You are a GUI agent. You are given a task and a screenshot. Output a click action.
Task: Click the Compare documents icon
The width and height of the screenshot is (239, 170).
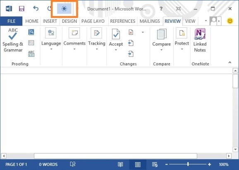click(x=162, y=34)
